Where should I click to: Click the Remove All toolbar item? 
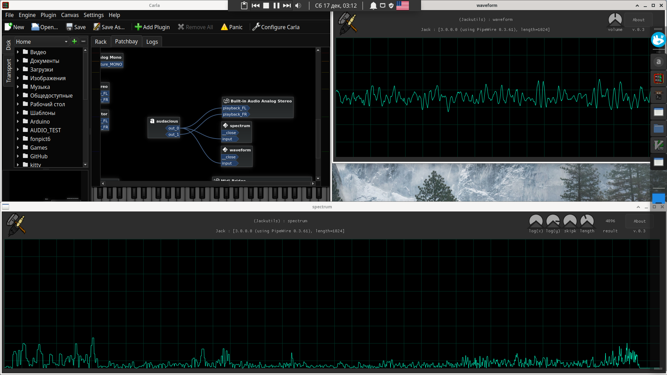195,27
